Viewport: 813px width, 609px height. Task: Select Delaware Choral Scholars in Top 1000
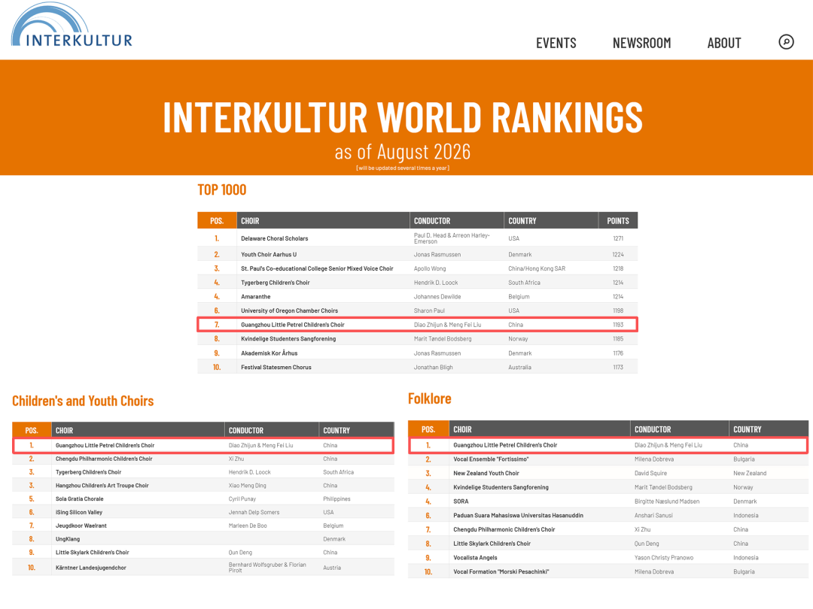274,239
